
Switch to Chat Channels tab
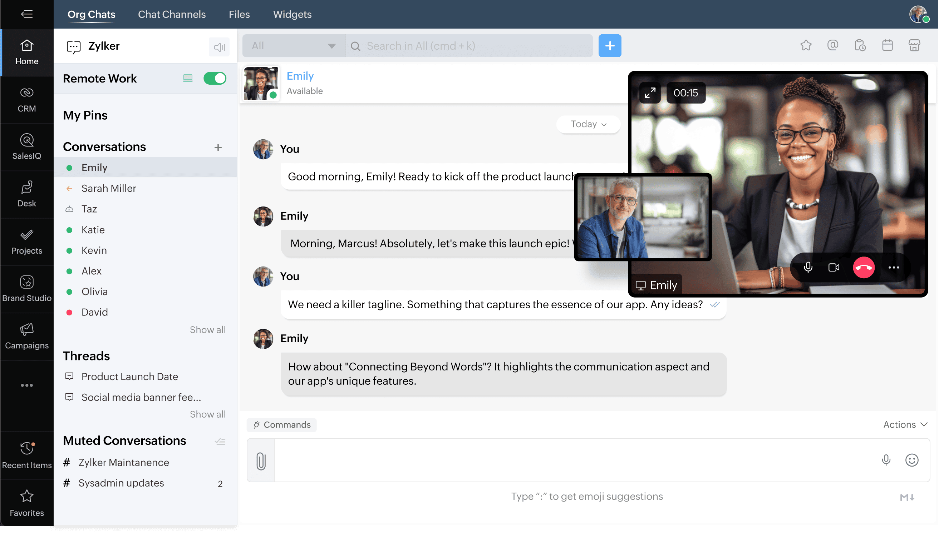[172, 14]
